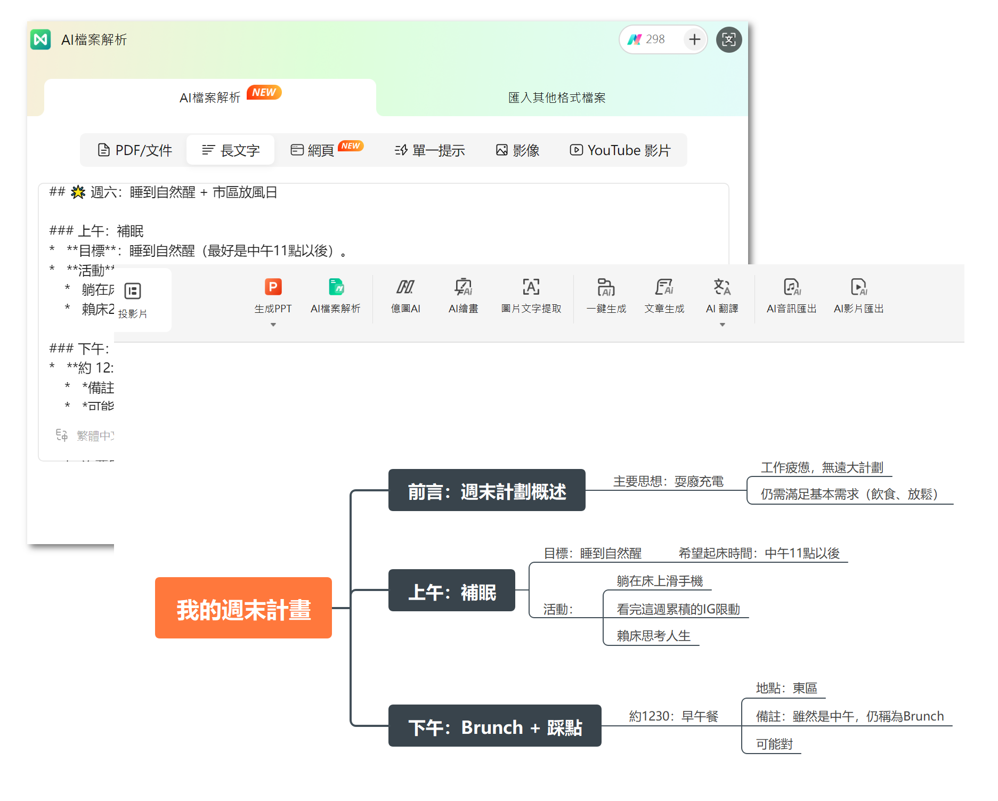Click the plus button beside 298 credits
998x801 pixels.
[694, 39]
